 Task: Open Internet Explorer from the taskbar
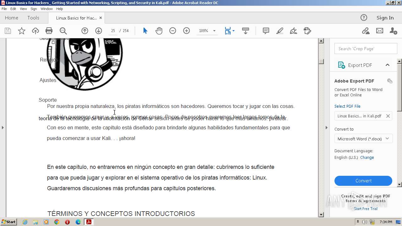[x=25, y=222]
